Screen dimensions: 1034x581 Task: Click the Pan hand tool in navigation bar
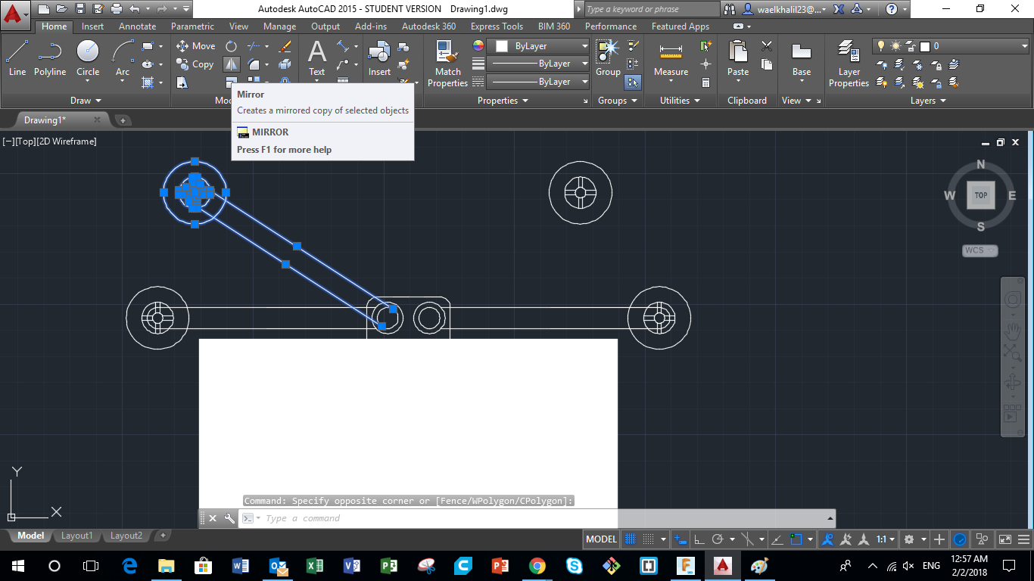(1012, 331)
